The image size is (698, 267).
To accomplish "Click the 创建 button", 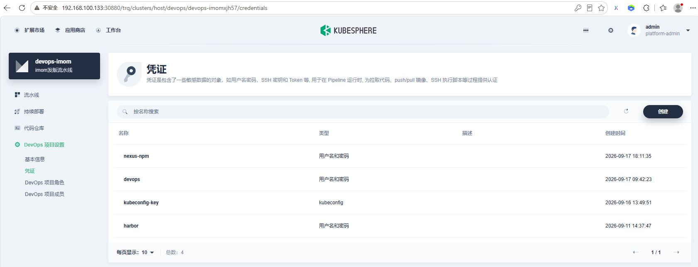I will [663, 112].
